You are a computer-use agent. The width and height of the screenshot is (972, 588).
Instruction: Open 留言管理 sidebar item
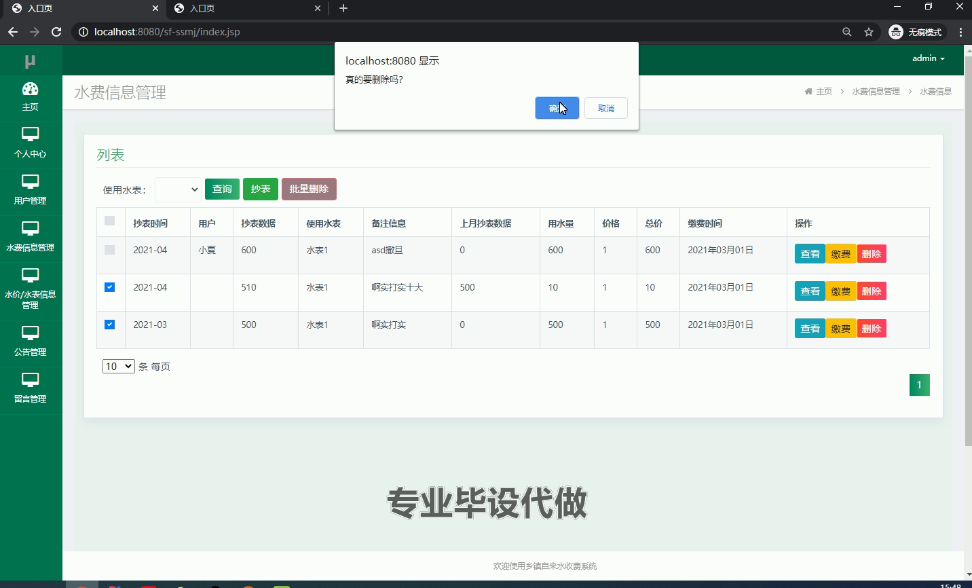click(31, 388)
